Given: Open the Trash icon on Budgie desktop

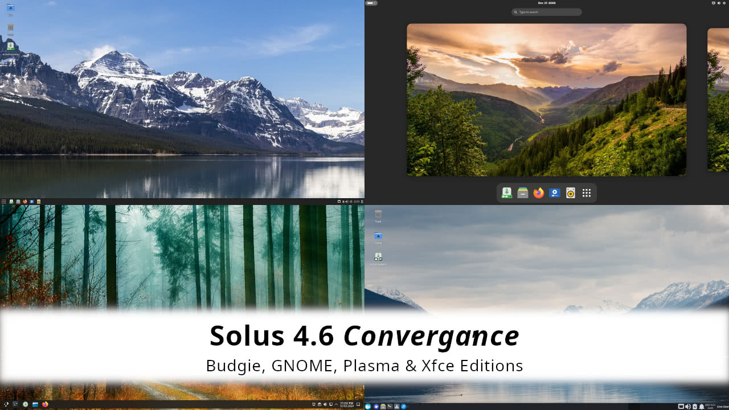Looking at the screenshot, I should (10, 27).
